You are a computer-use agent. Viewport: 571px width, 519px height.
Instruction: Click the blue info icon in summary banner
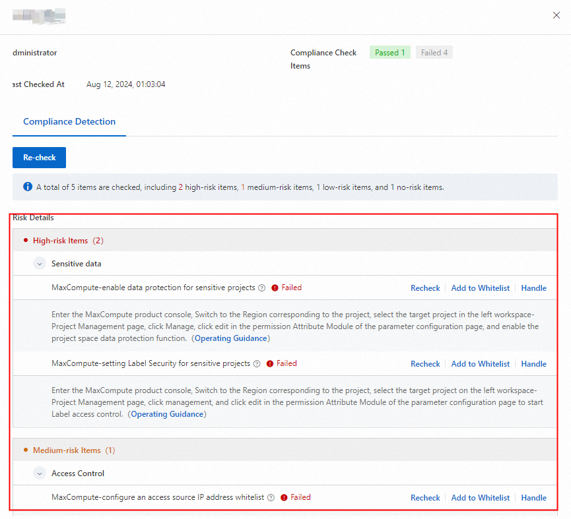tap(28, 187)
